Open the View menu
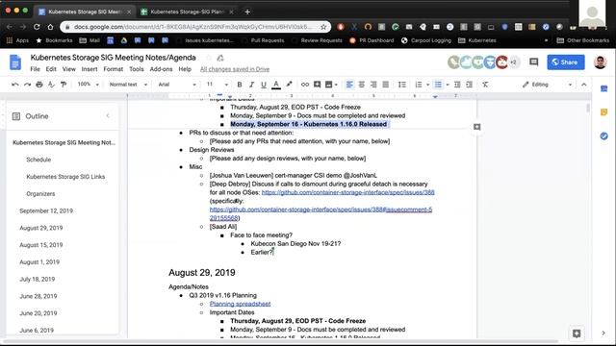This screenshot has height=346, width=616. point(68,69)
